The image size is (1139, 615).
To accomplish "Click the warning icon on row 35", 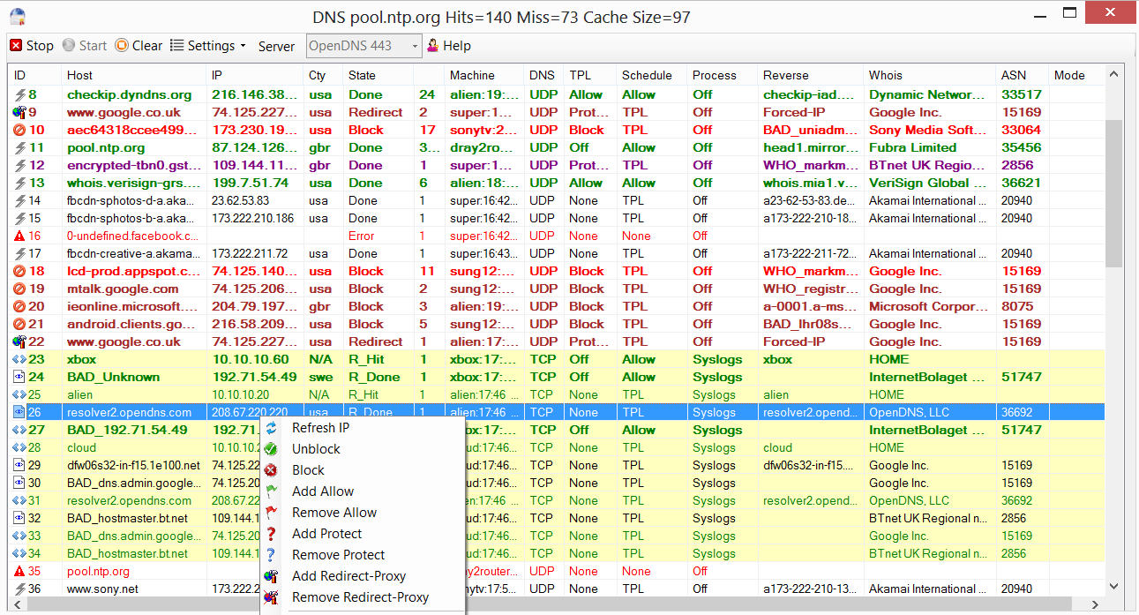I will pos(19,571).
